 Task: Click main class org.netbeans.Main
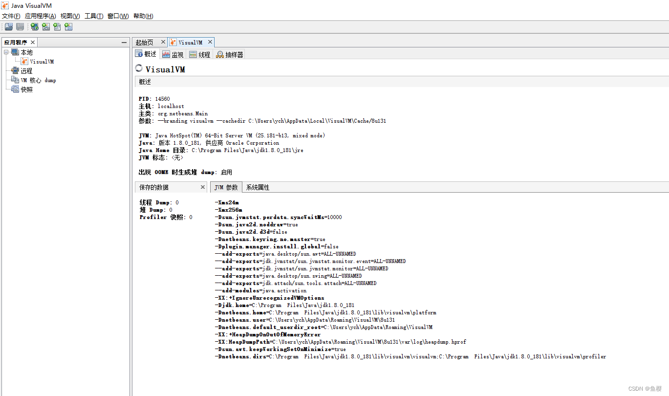click(x=182, y=113)
